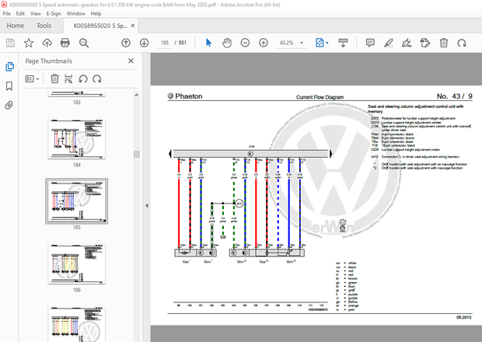
Task: Click the star bookmark icon in toolbar
Action: coord(28,43)
